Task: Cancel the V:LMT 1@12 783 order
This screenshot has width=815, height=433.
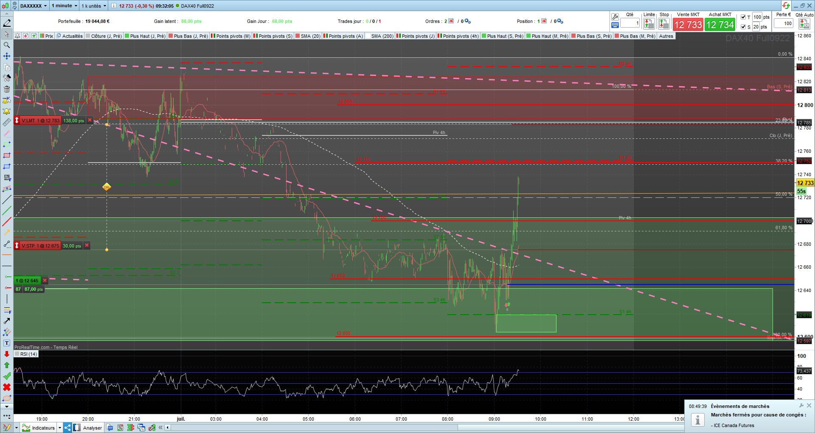Action: click(90, 121)
